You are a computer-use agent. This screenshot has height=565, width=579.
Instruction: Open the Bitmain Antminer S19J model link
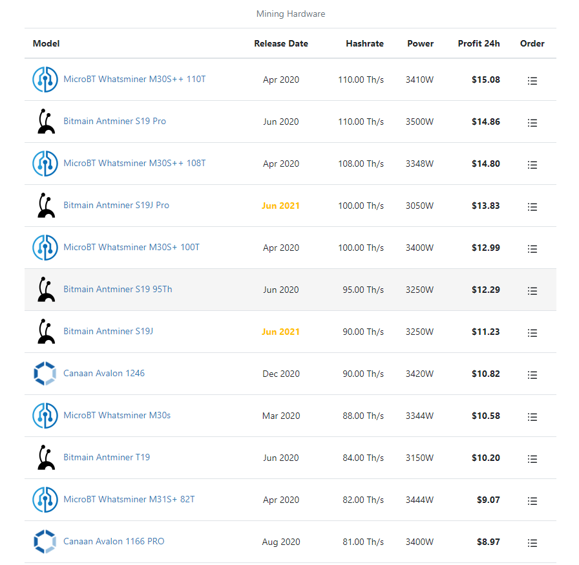click(x=108, y=331)
